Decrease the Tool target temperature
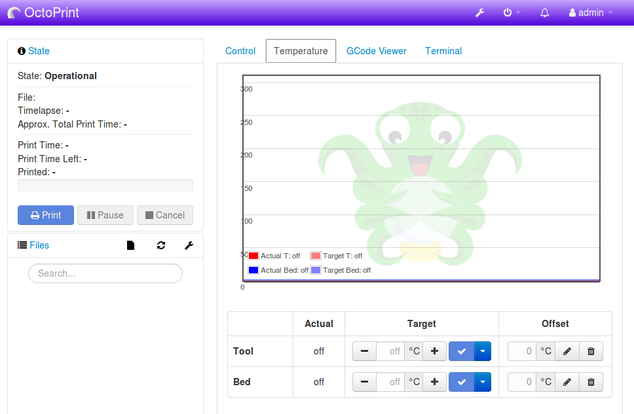 point(364,351)
